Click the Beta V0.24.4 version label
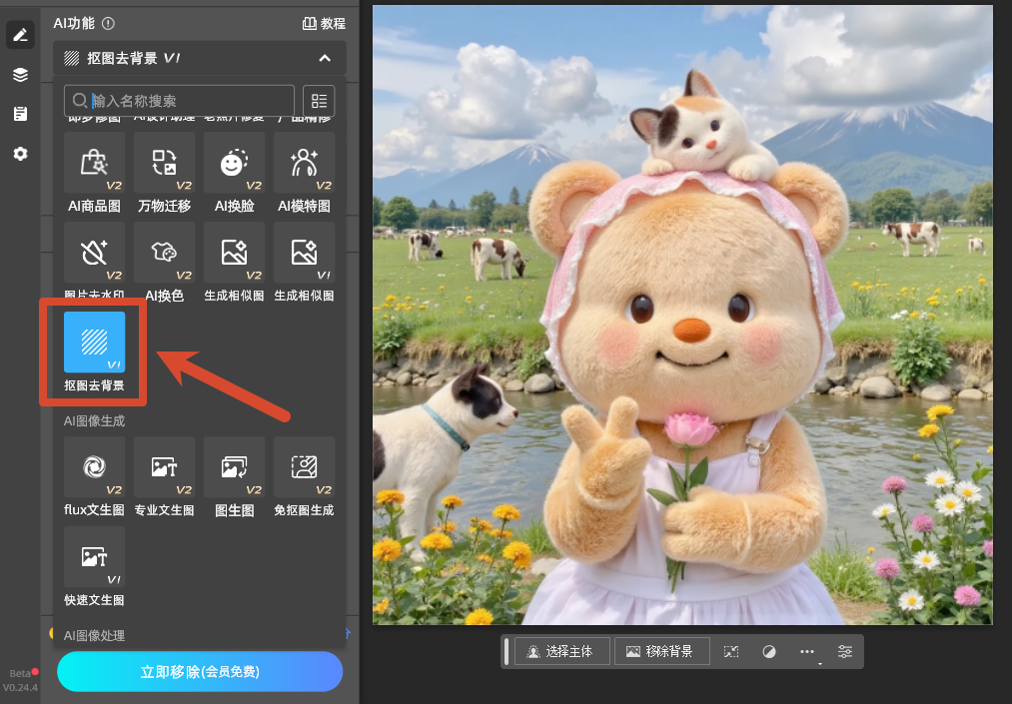The width and height of the screenshot is (1012, 704). tap(20, 680)
